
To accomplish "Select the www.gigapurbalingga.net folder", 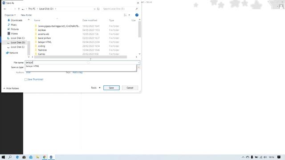I will click(58, 26).
